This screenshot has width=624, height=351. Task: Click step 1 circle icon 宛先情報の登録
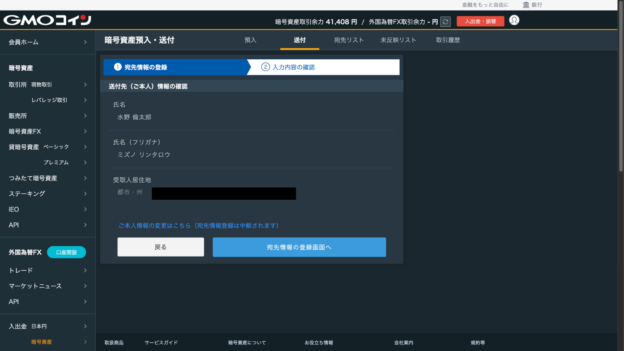[x=117, y=67]
